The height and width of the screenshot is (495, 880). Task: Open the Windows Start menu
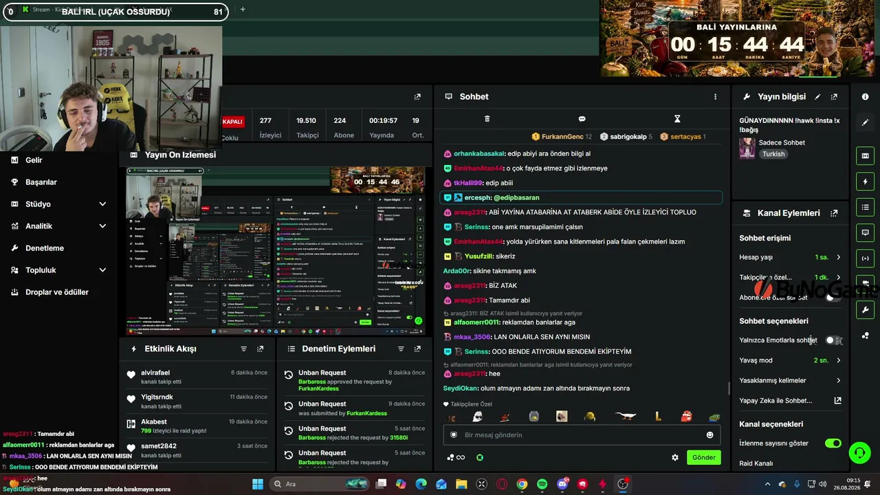[x=258, y=484]
